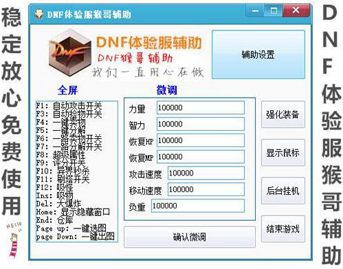The image size is (343, 269).
Task: Select the 'F3: 自动捡物开关' line
Action: tap(69, 114)
